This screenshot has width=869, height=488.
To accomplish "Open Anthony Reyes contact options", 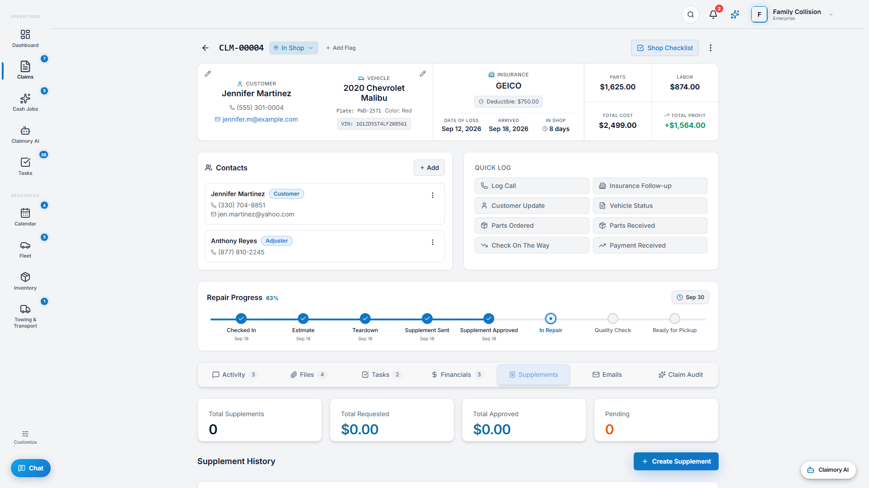I will (x=433, y=242).
